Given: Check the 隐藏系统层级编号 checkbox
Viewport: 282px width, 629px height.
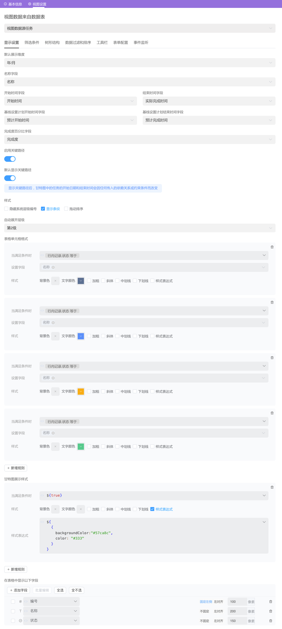Looking at the screenshot, I should (6, 209).
